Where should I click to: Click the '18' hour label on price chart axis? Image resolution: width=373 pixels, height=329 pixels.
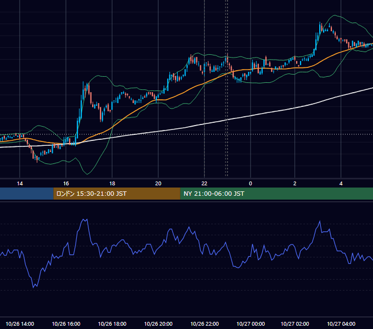(x=112, y=184)
